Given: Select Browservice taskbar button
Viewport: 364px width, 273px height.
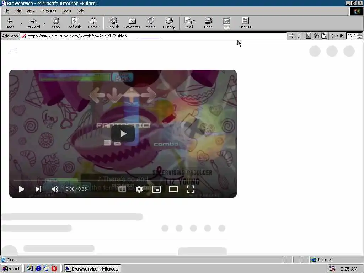Looking at the screenshot, I should pos(92,269).
